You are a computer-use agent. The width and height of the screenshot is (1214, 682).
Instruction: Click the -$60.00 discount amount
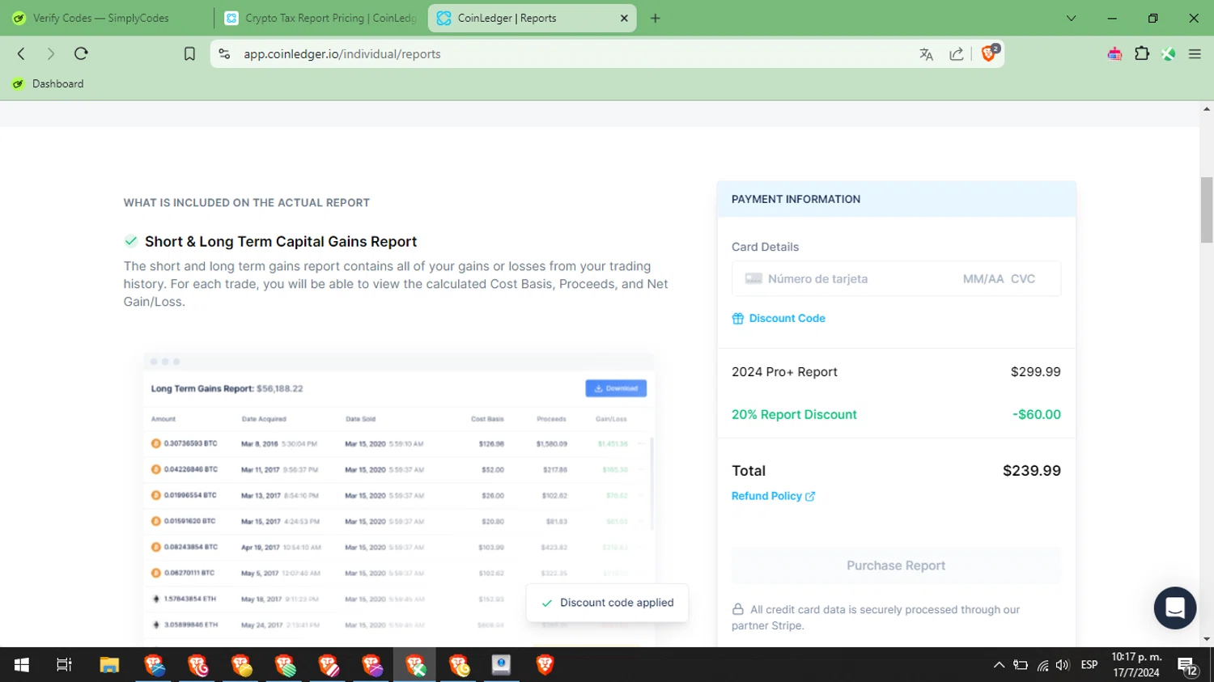1036,414
